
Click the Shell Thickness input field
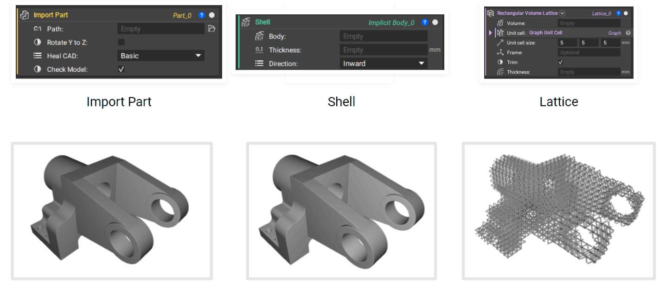click(383, 50)
